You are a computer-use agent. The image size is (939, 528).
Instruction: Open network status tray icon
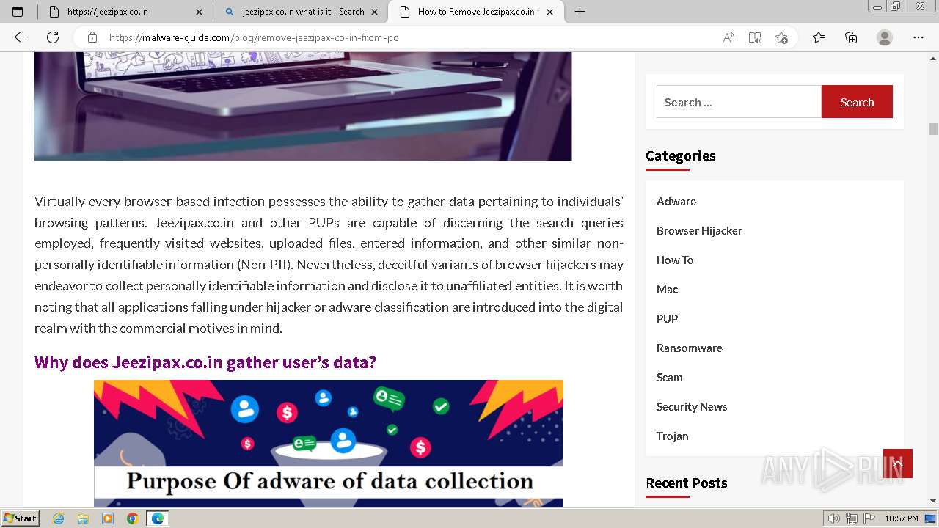[x=852, y=518]
